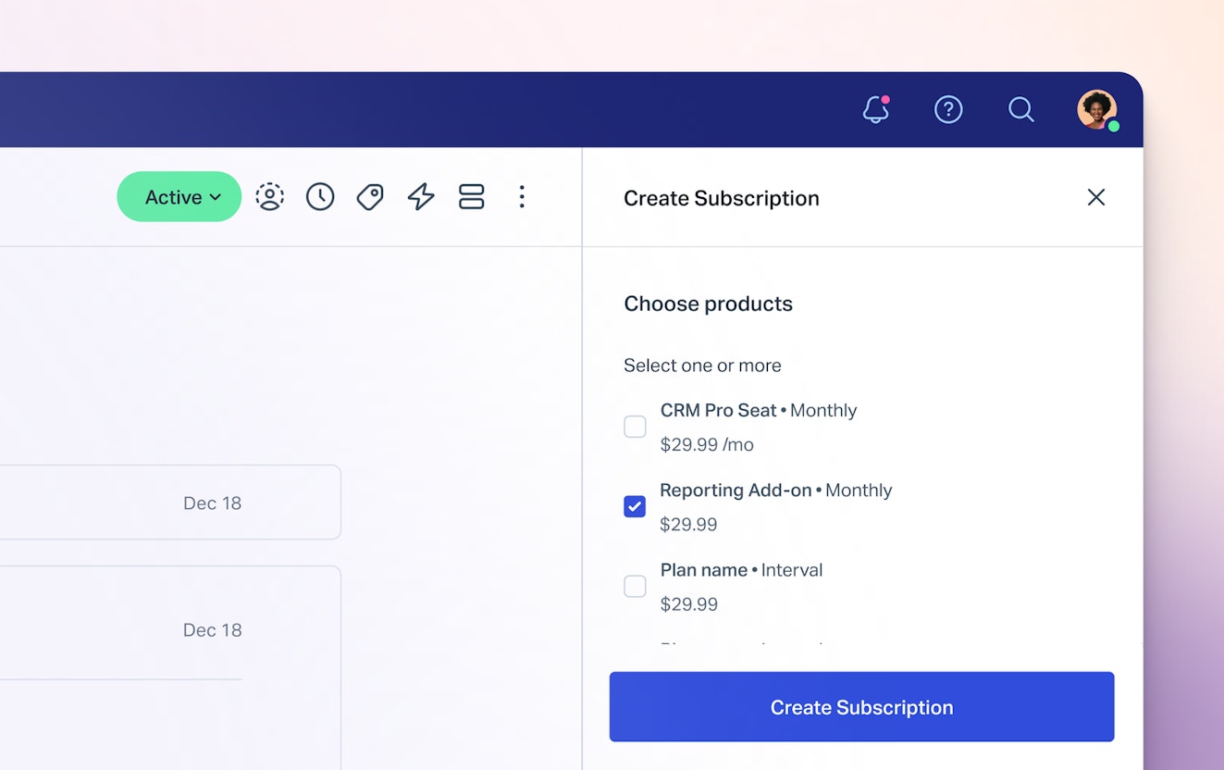Check the Plan name Interval checkbox
Image resolution: width=1224 pixels, height=770 pixels.
(x=635, y=587)
